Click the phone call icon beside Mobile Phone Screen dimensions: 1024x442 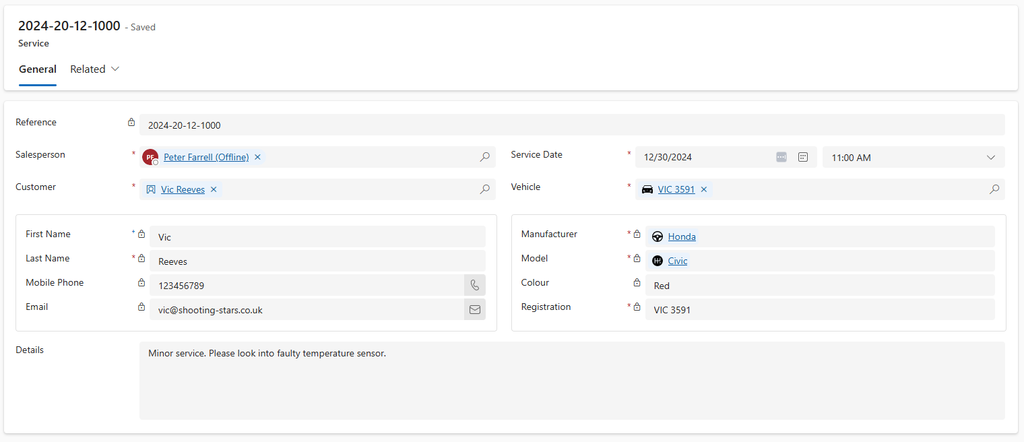click(x=474, y=284)
